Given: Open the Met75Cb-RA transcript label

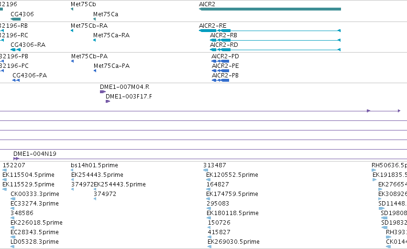Looking at the screenshot, I should pyautogui.click(x=89, y=26).
